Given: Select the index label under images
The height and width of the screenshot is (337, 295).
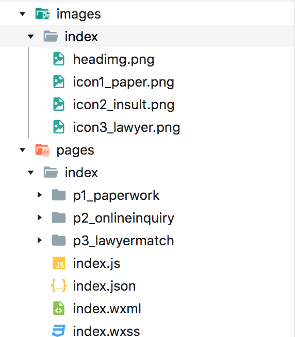Looking at the screenshot, I should 81,37.
